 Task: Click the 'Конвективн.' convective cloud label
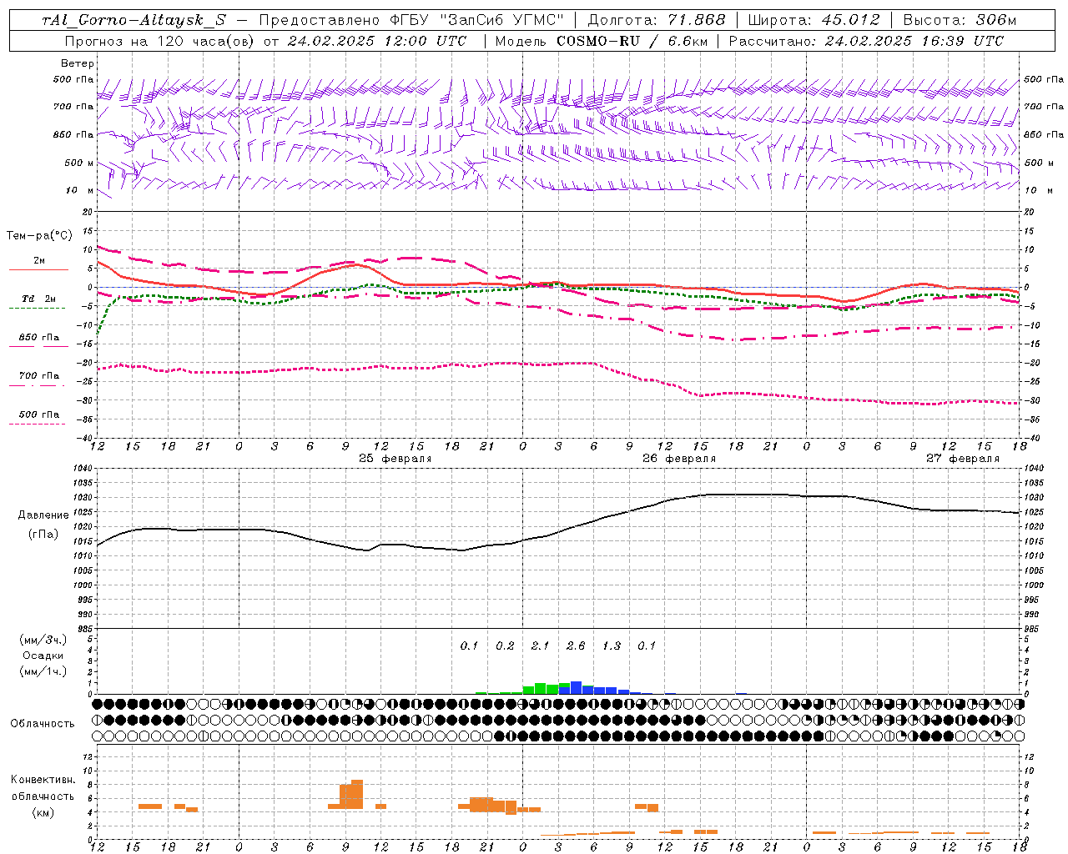click(x=43, y=780)
